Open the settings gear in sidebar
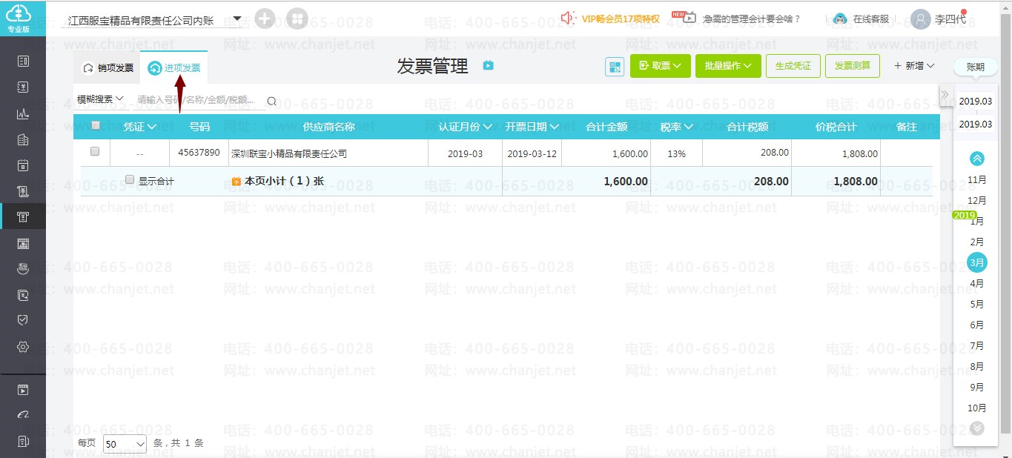1012x458 pixels. 23,346
